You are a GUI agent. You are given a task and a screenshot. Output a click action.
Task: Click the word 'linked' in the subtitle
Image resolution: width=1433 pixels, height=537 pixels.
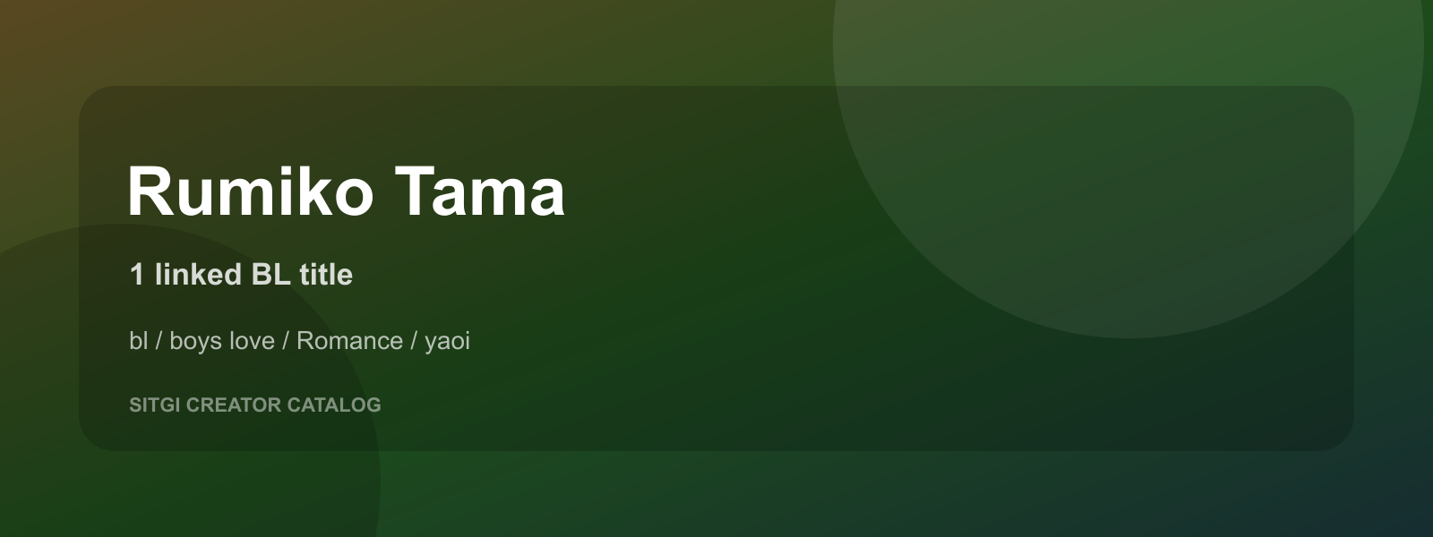198,274
